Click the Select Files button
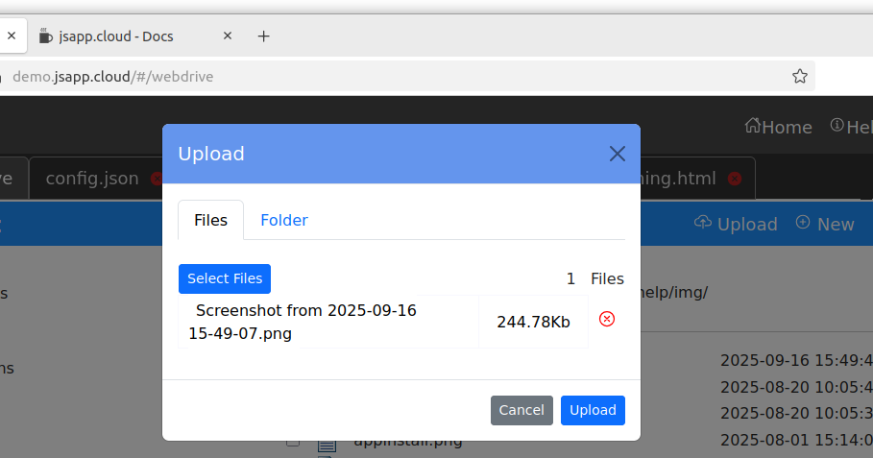 (x=225, y=278)
